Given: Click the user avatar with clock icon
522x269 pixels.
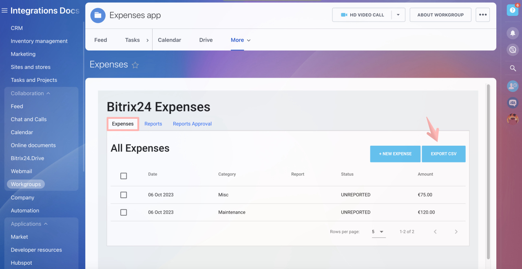Looking at the screenshot, I should point(513,86).
